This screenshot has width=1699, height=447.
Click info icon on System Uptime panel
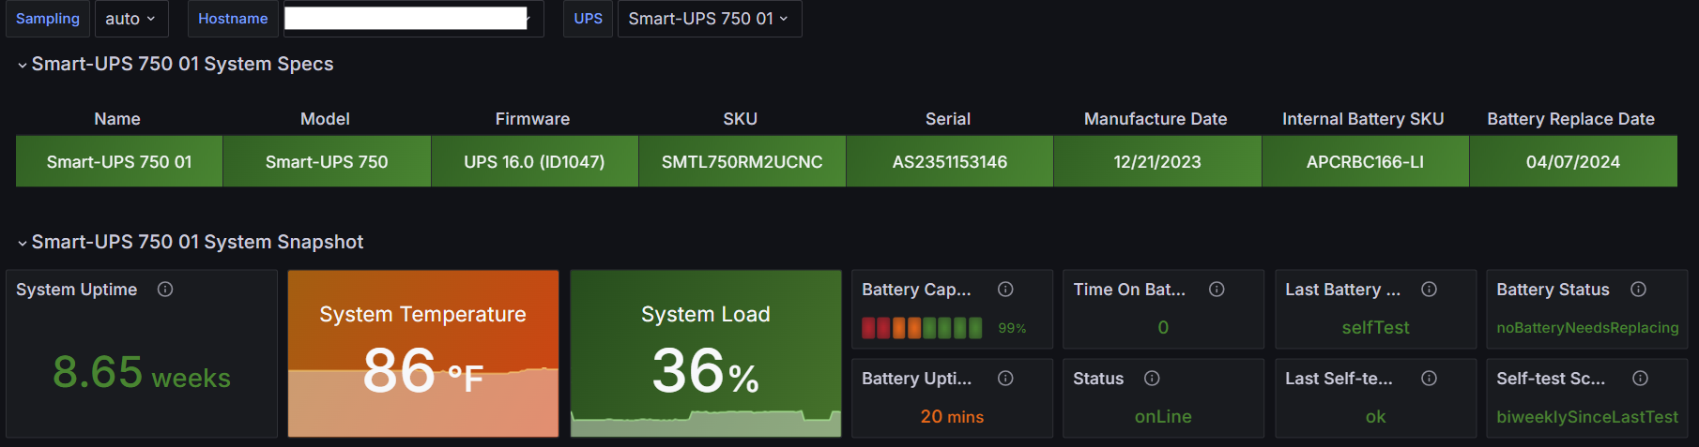165,290
